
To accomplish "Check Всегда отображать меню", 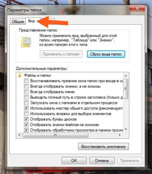I will (26, 92).
